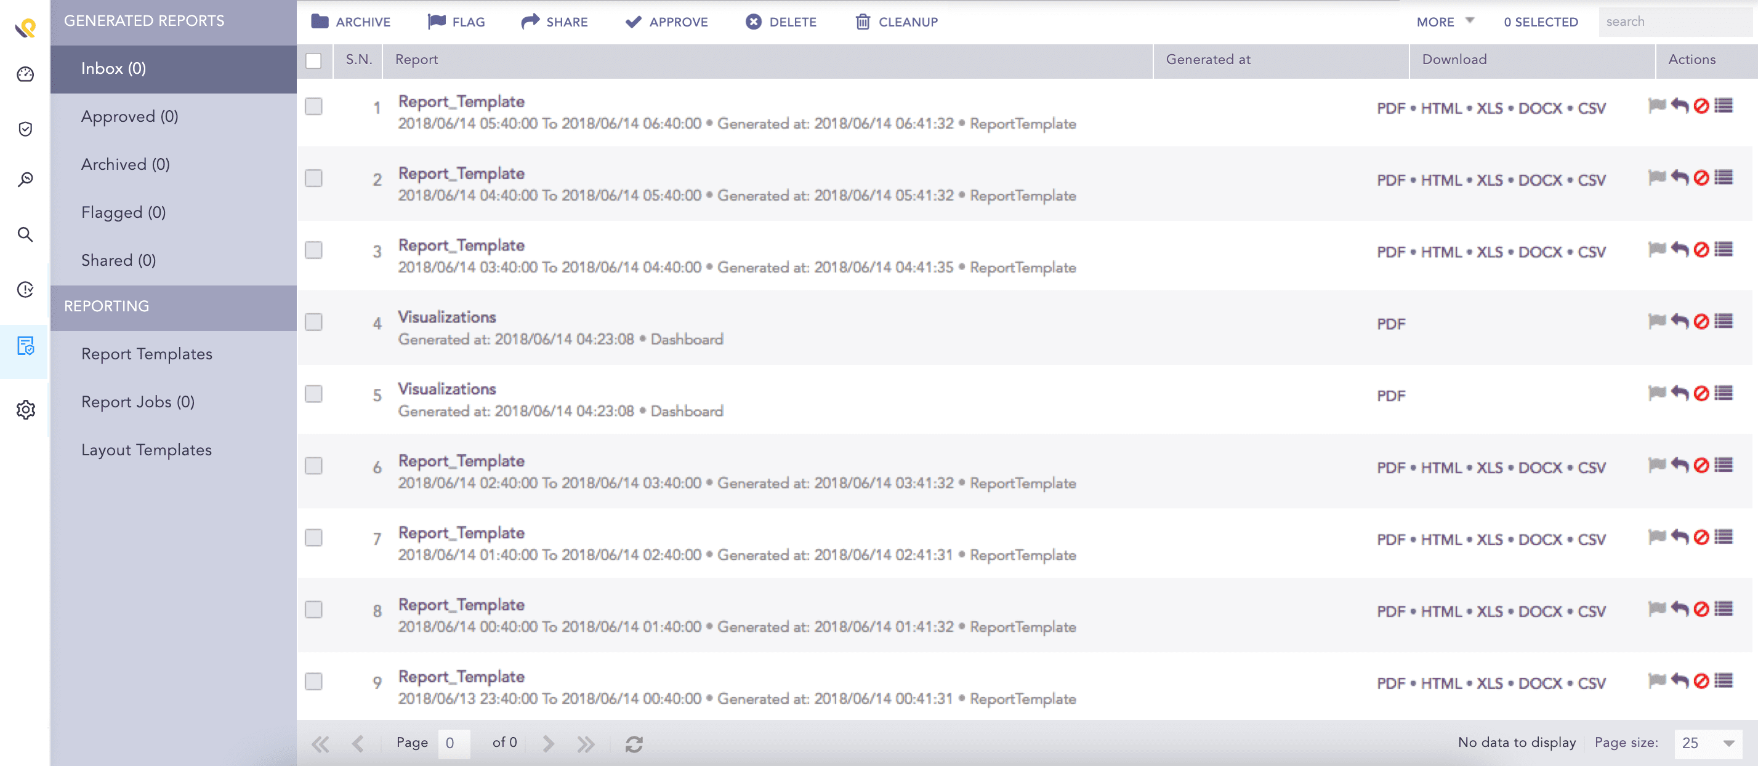Check the select-all checkbox in table header
This screenshot has width=1758, height=766.
click(315, 61)
